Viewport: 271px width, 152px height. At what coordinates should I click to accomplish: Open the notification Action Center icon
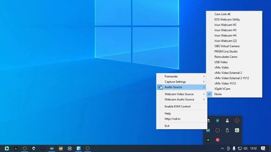263,148
